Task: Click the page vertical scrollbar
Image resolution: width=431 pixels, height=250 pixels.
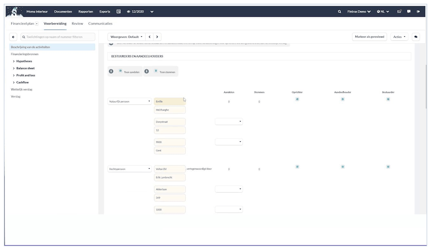Action: click(426, 87)
